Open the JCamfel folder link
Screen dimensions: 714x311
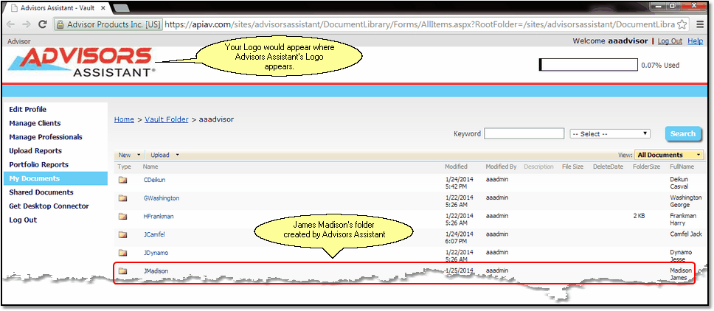154,234
